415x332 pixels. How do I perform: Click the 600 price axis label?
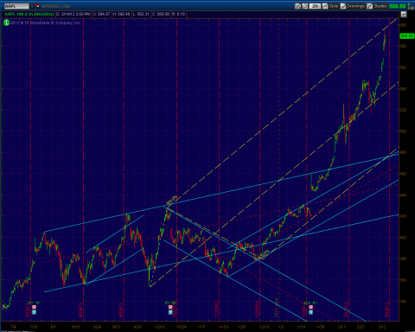(x=404, y=25)
